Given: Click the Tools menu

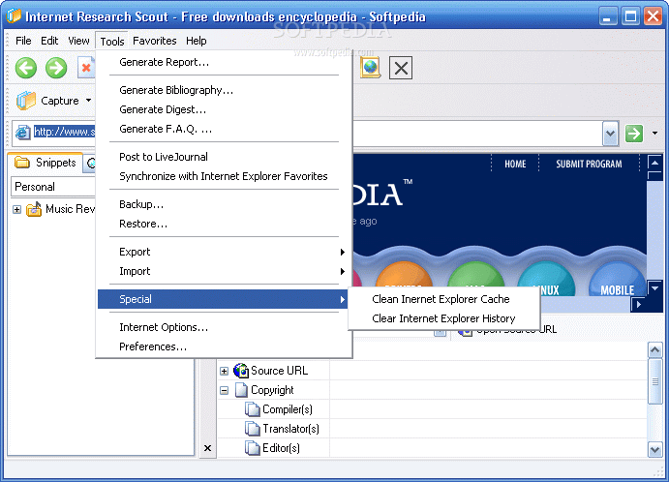Looking at the screenshot, I should click(112, 42).
